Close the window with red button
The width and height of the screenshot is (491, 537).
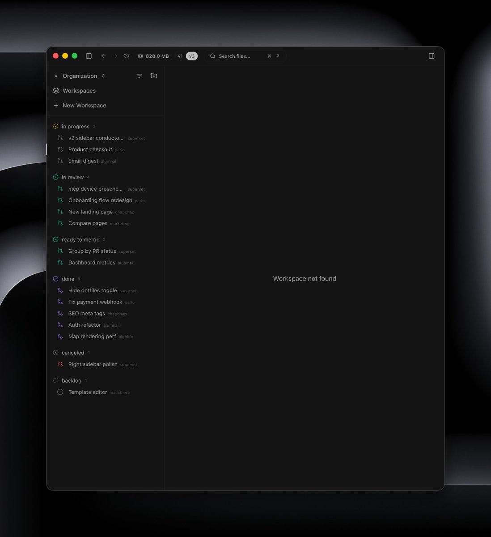tap(56, 56)
